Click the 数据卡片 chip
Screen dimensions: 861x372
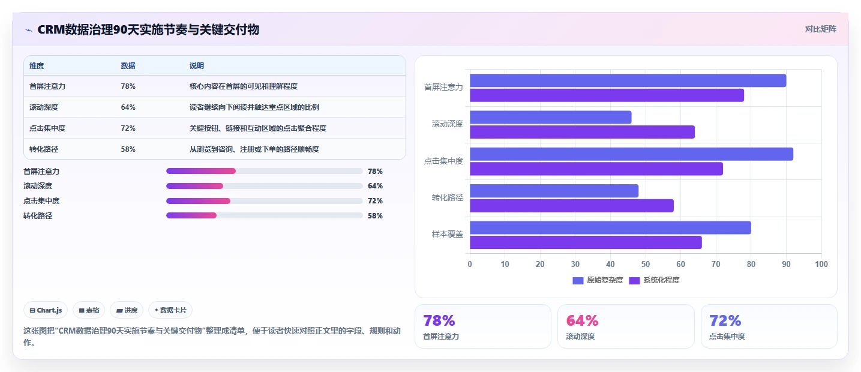pos(170,310)
